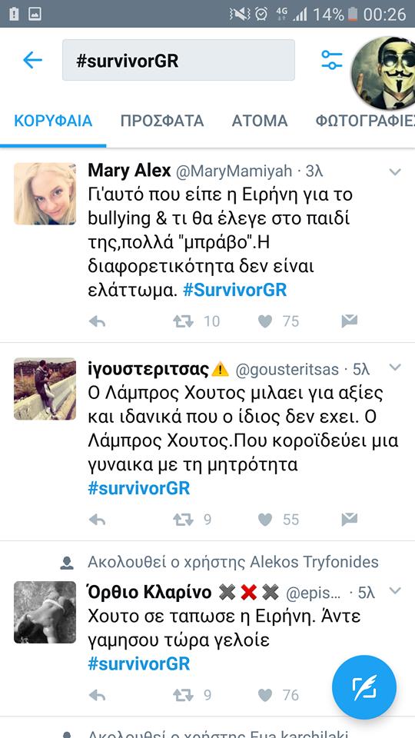Share Mary Alex's tweet via message
The image size is (415, 738).
point(349,321)
